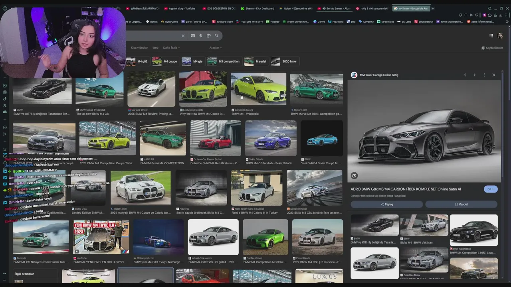
Task: Search inside image with Lens overlay icon
Action: point(354,175)
